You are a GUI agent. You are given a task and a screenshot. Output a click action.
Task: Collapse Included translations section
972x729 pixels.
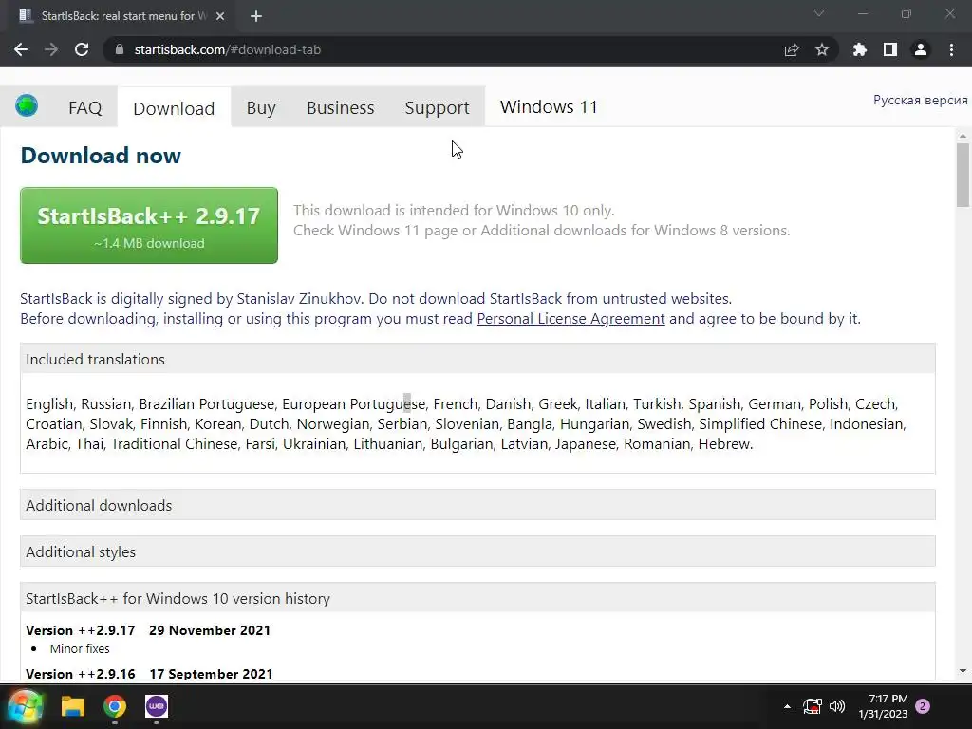tap(477, 359)
